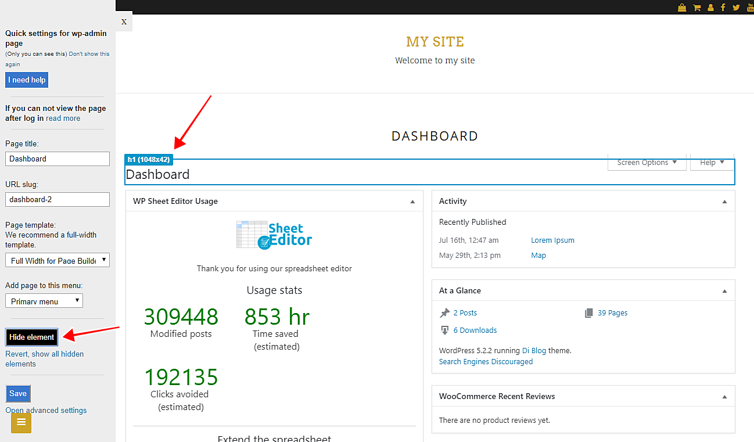Click Thank you for using our spreadsheet editor
Viewport: 754px width, 442px height.
click(274, 268)
